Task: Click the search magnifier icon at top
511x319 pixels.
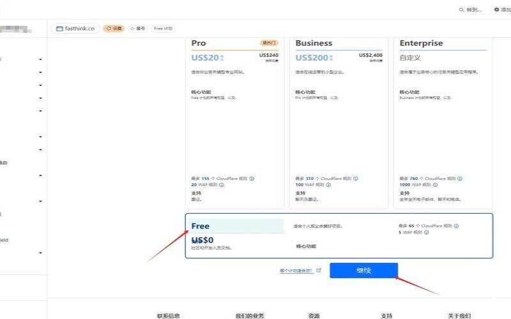Action: 461,10
